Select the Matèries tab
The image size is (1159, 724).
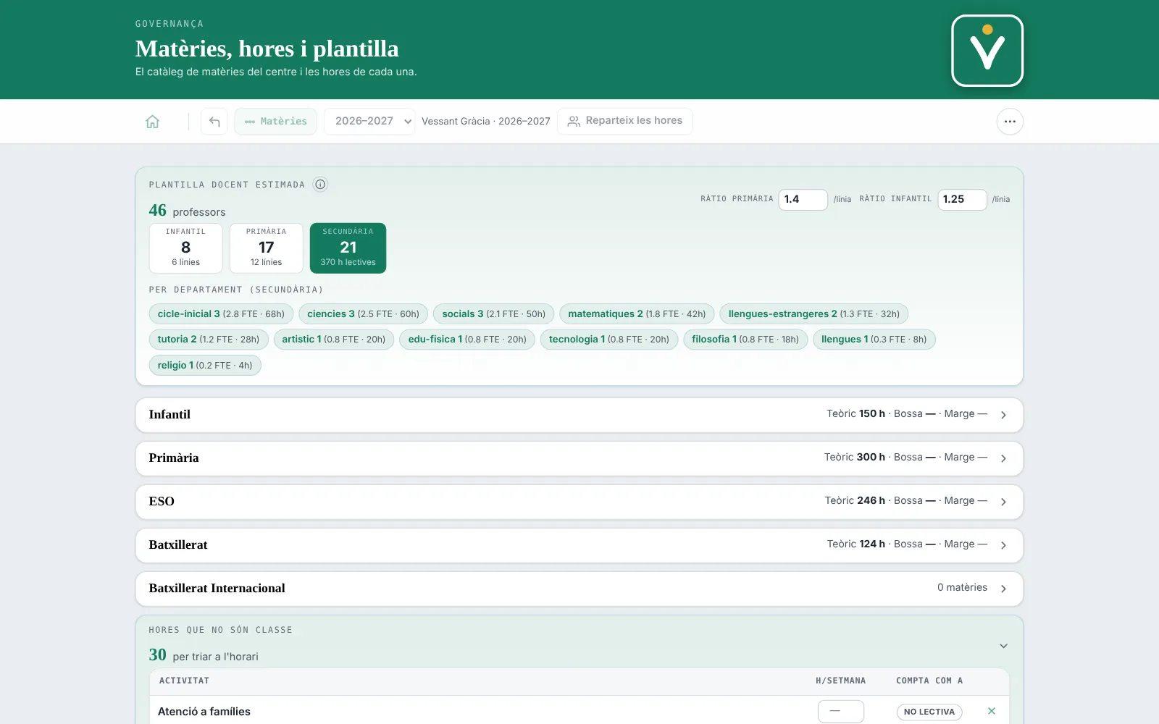(x=275, y=122)
